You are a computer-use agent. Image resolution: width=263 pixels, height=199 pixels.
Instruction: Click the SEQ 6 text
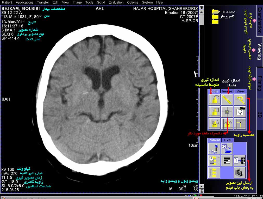coord(8,34)
